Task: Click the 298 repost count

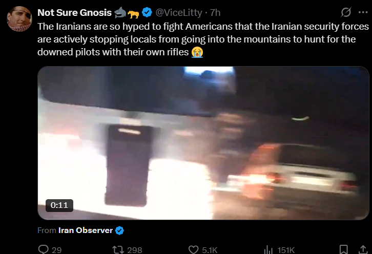Action: tap(135, 250)
